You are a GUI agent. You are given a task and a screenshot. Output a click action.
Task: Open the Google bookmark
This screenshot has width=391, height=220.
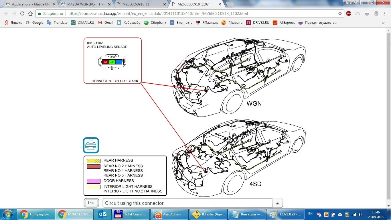pyautogui.click(x=35, y=23)
